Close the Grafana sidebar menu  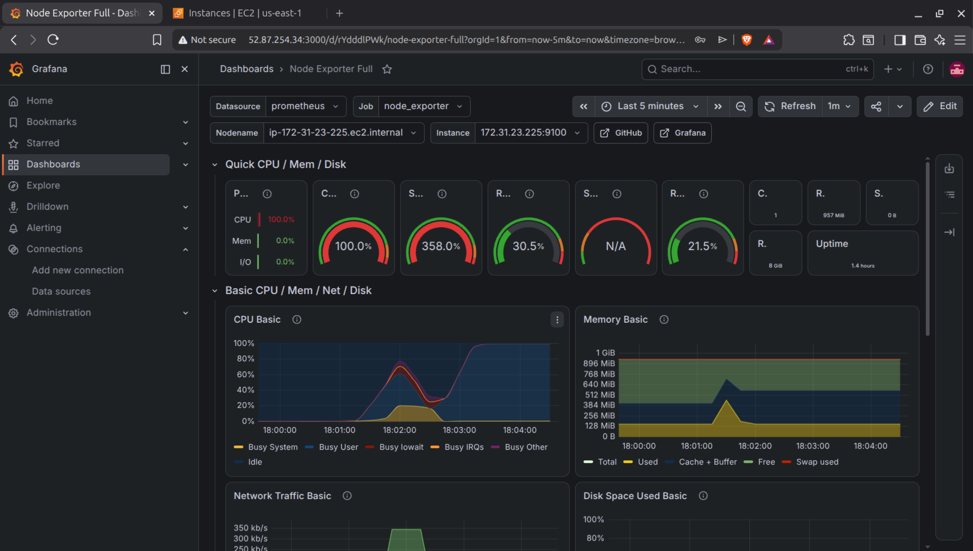tap(185, 69)
